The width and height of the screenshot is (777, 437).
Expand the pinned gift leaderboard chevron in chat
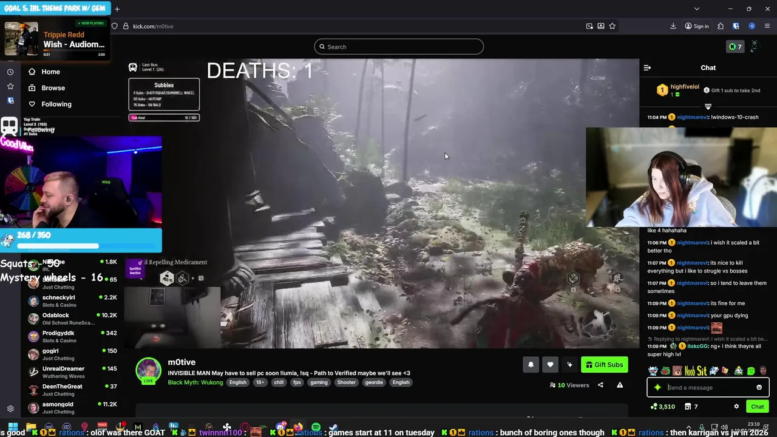[x=708, y=106]
